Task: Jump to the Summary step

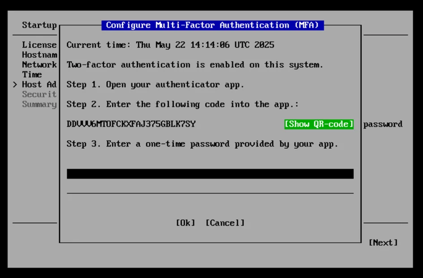Action: pos(39,104)
